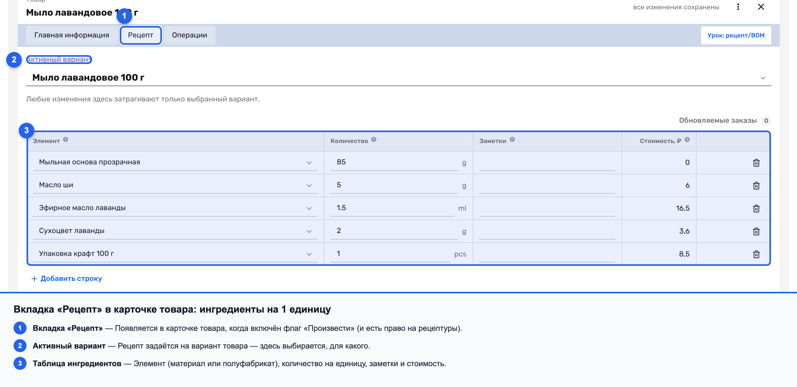Open element dropdown for Упаковка крафт 100 г
The height and width of the screenshot is (387, 797).
309,254
